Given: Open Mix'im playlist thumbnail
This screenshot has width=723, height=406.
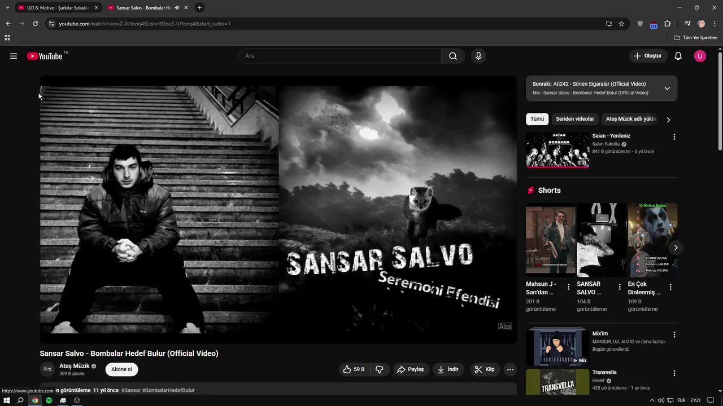Looking at the screenshot, I should click(x=558, y=347).
